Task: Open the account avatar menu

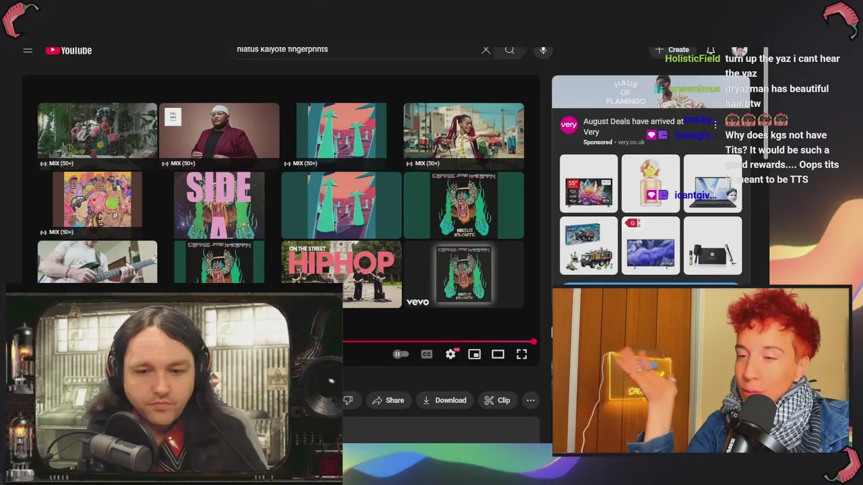Action: [740, 51]
